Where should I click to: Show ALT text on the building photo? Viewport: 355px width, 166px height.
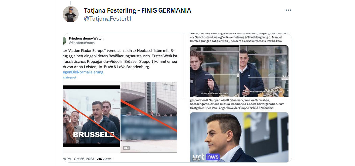[x=126, y=148]
